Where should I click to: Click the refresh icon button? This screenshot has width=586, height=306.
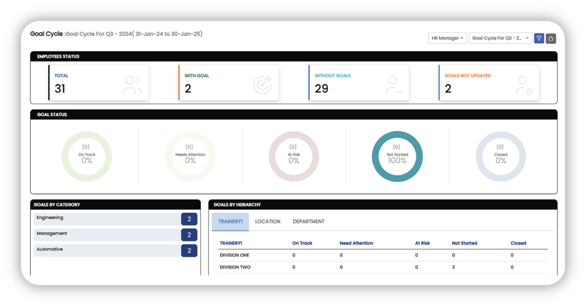pos(551,38)
